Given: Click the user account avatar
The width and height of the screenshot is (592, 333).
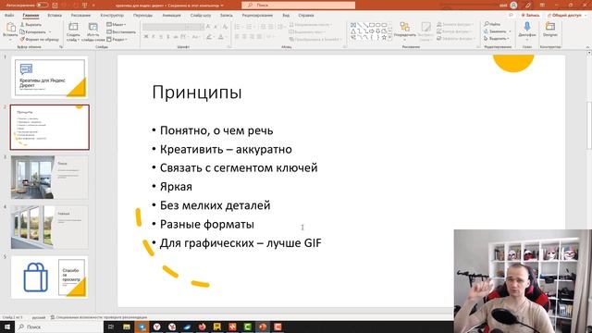Looking at the screenshot, I should (513, 6).
